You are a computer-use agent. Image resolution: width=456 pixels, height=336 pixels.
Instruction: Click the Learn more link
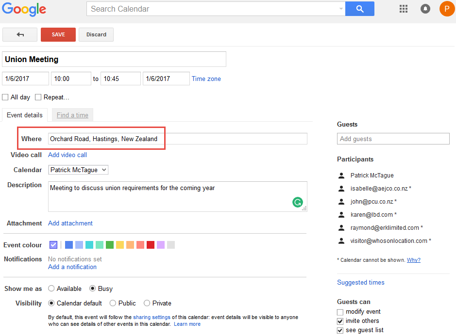pos(187,324)
